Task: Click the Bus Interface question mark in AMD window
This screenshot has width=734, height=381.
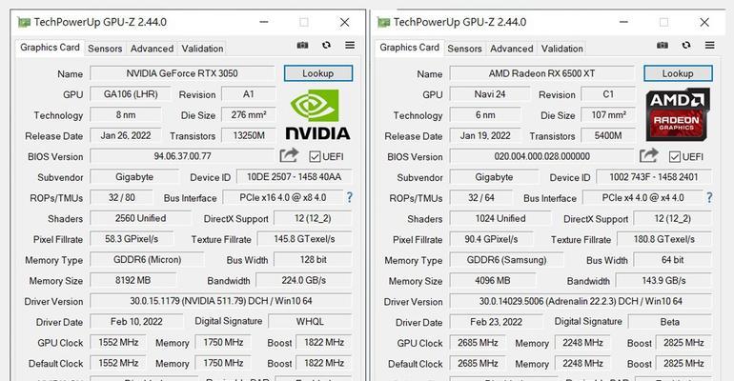Action: point(709,197)
